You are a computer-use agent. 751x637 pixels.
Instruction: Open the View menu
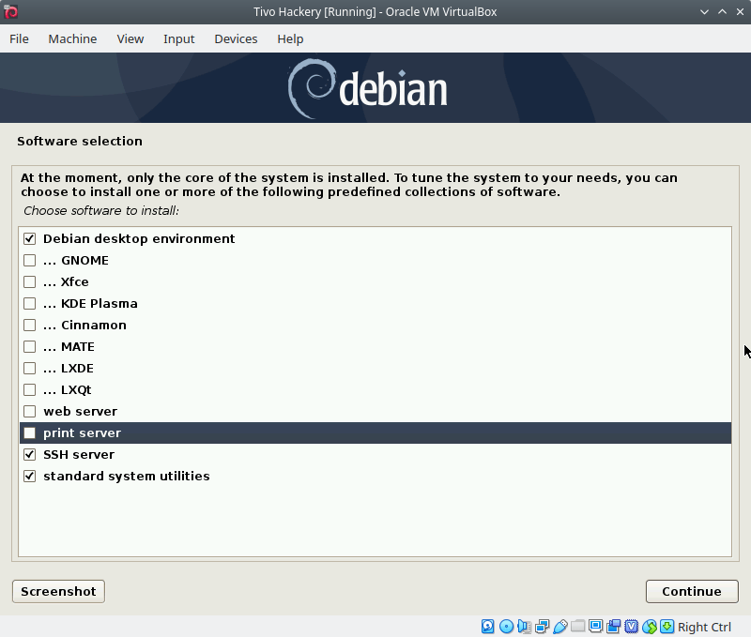pos(130,38)
